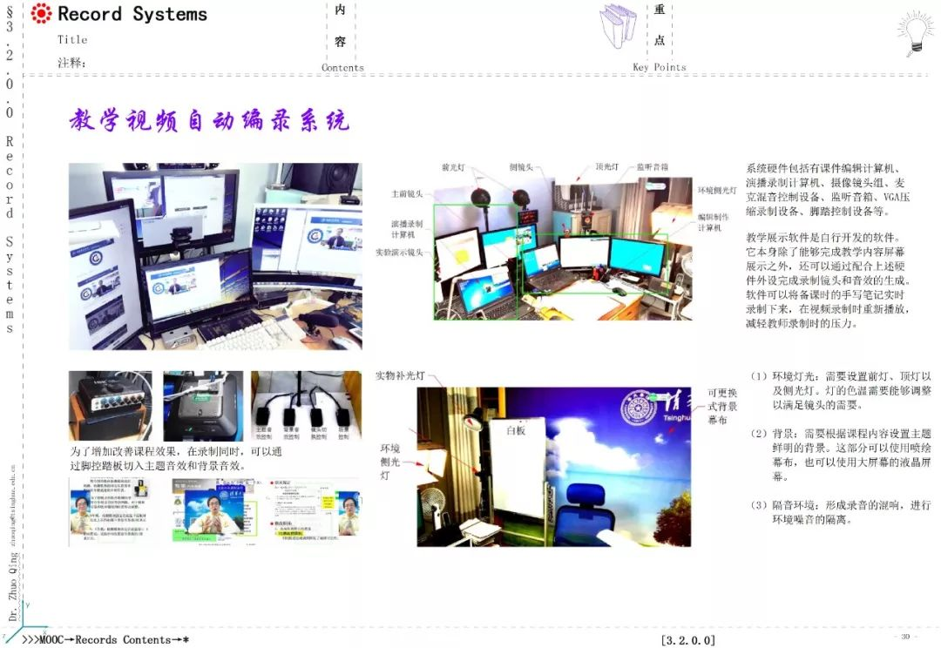Click the Contents label

pyautogui.click(x=342, y=68)
